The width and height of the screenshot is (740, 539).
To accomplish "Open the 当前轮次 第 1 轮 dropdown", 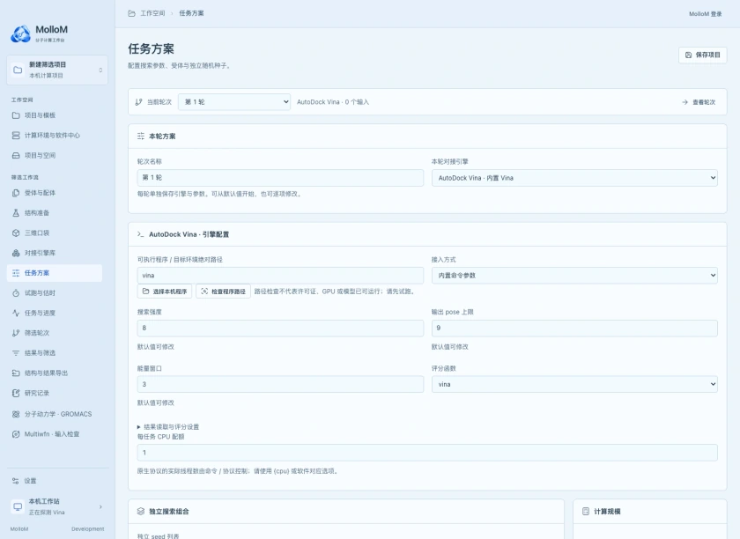I will click(x=234, y=102).
